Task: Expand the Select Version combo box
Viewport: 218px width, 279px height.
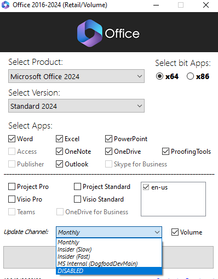Action: (76, 106)
